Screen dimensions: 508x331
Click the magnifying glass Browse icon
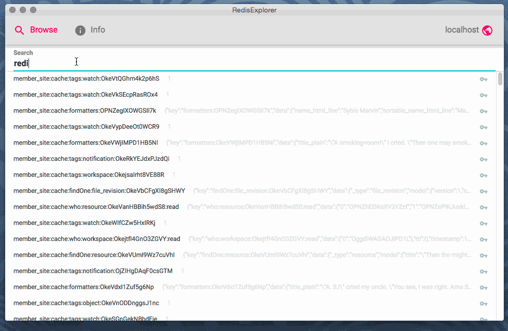point(20,30)
